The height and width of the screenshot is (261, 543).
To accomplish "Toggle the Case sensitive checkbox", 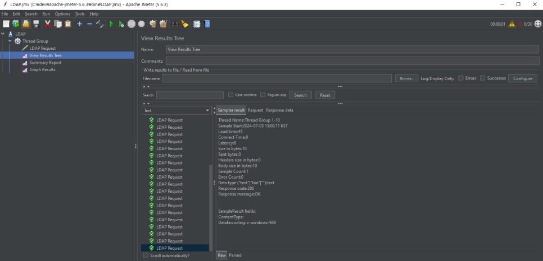I will (x=230, y=95).
